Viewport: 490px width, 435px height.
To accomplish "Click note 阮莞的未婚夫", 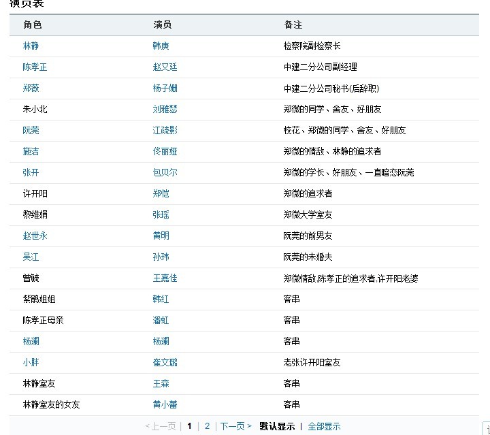I will pos(308,257).
